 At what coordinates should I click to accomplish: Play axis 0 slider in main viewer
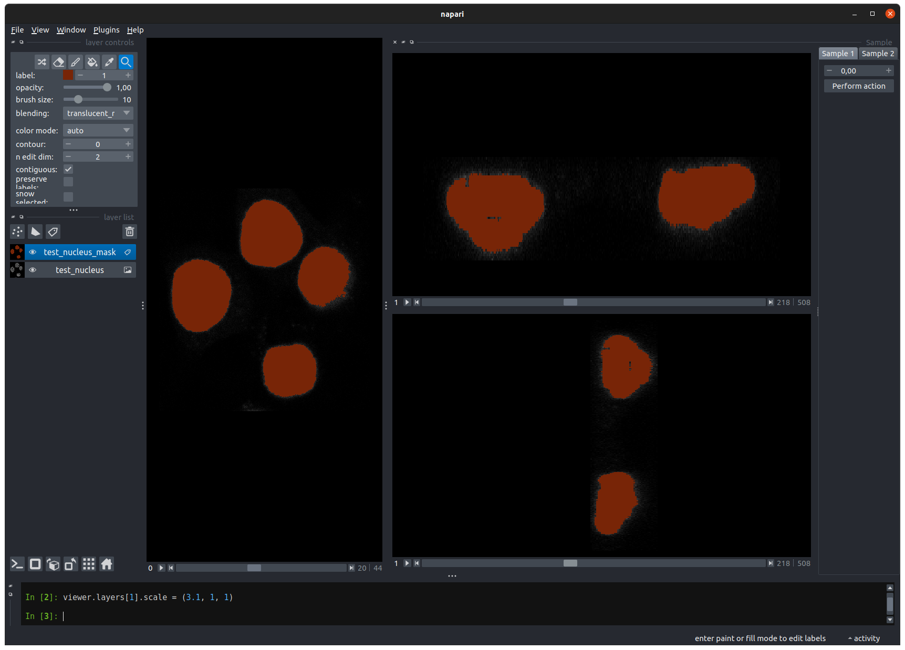(161, 568)
